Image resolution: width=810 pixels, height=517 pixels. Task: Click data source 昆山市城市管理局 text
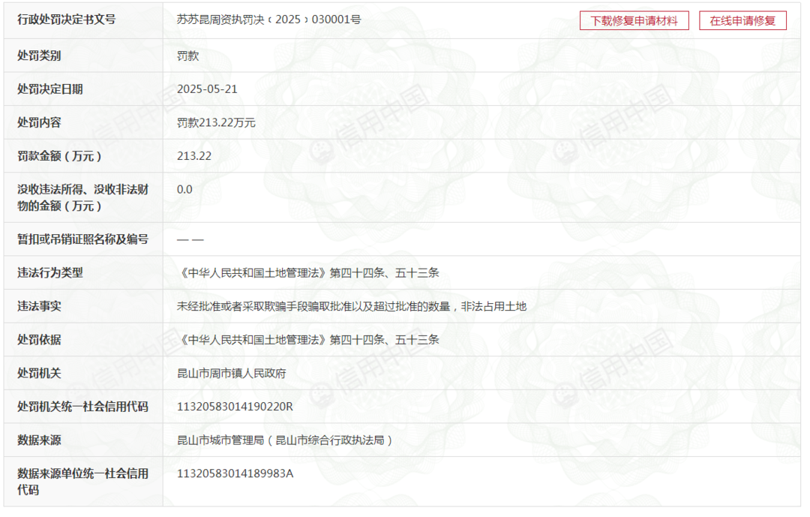pyautogui.click(x=284, y=440)
